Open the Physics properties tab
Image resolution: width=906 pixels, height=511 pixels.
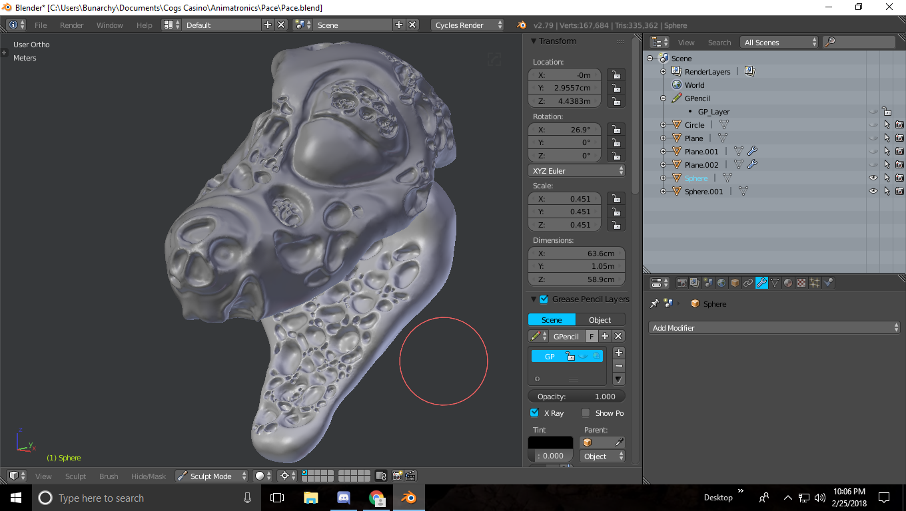tap(828, 283)
